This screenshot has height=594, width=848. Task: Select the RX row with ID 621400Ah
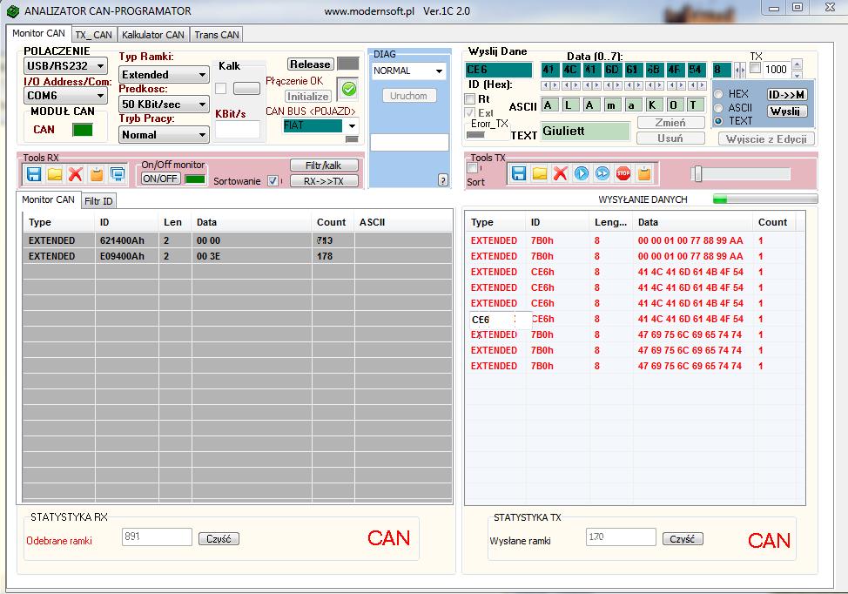tap(238, 240)
